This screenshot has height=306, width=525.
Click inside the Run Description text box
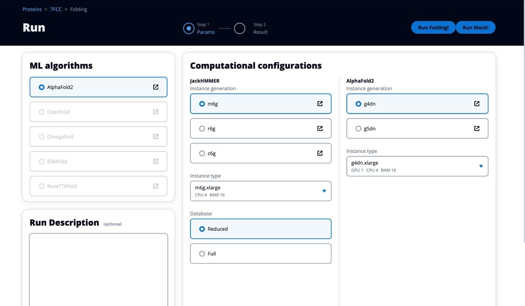[98, 271]
